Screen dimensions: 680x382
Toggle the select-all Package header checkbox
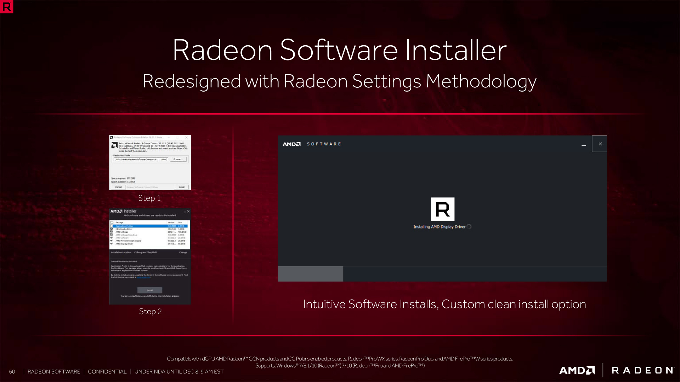click(x=112, y=222)
